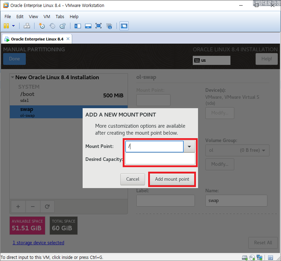Open the View menu
This screenshot has height=261, width=281.
(x=33, y=16)
